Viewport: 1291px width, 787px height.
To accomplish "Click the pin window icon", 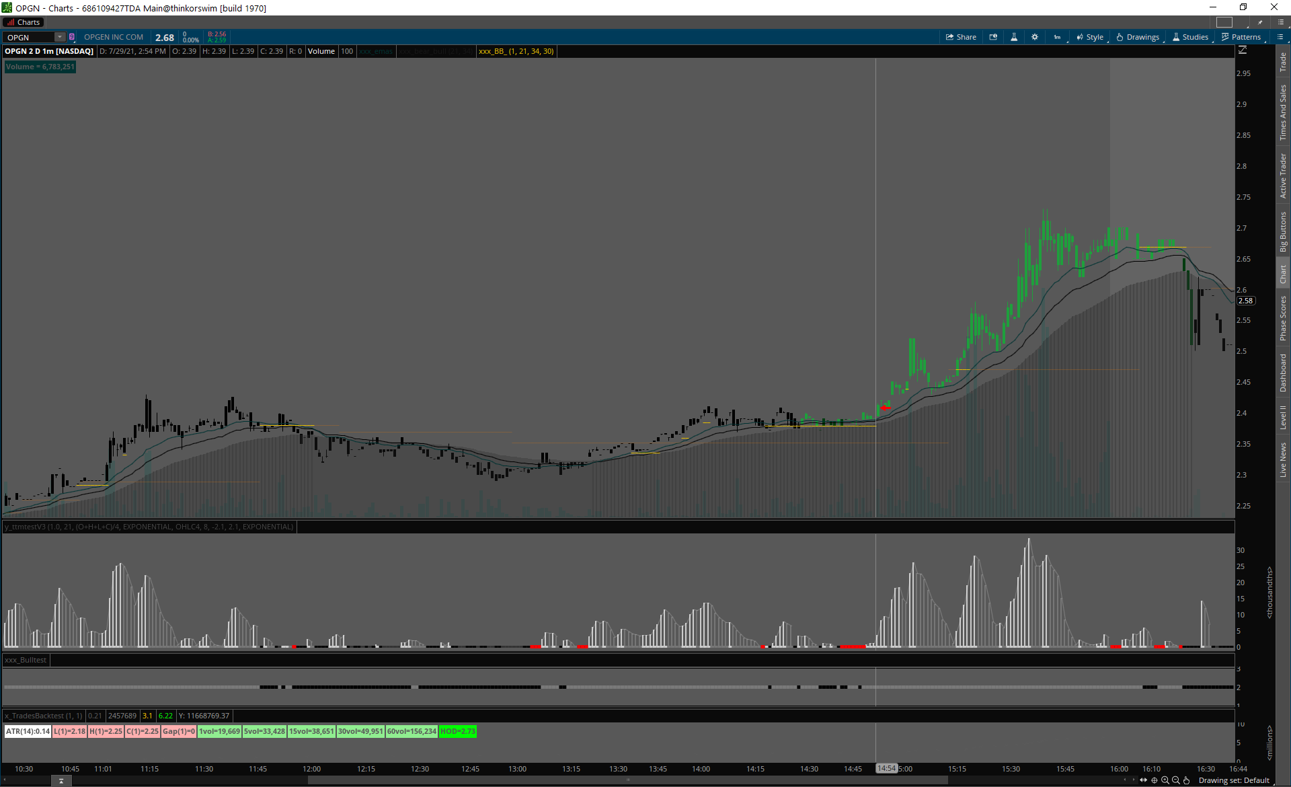I will coord(1260,22).
